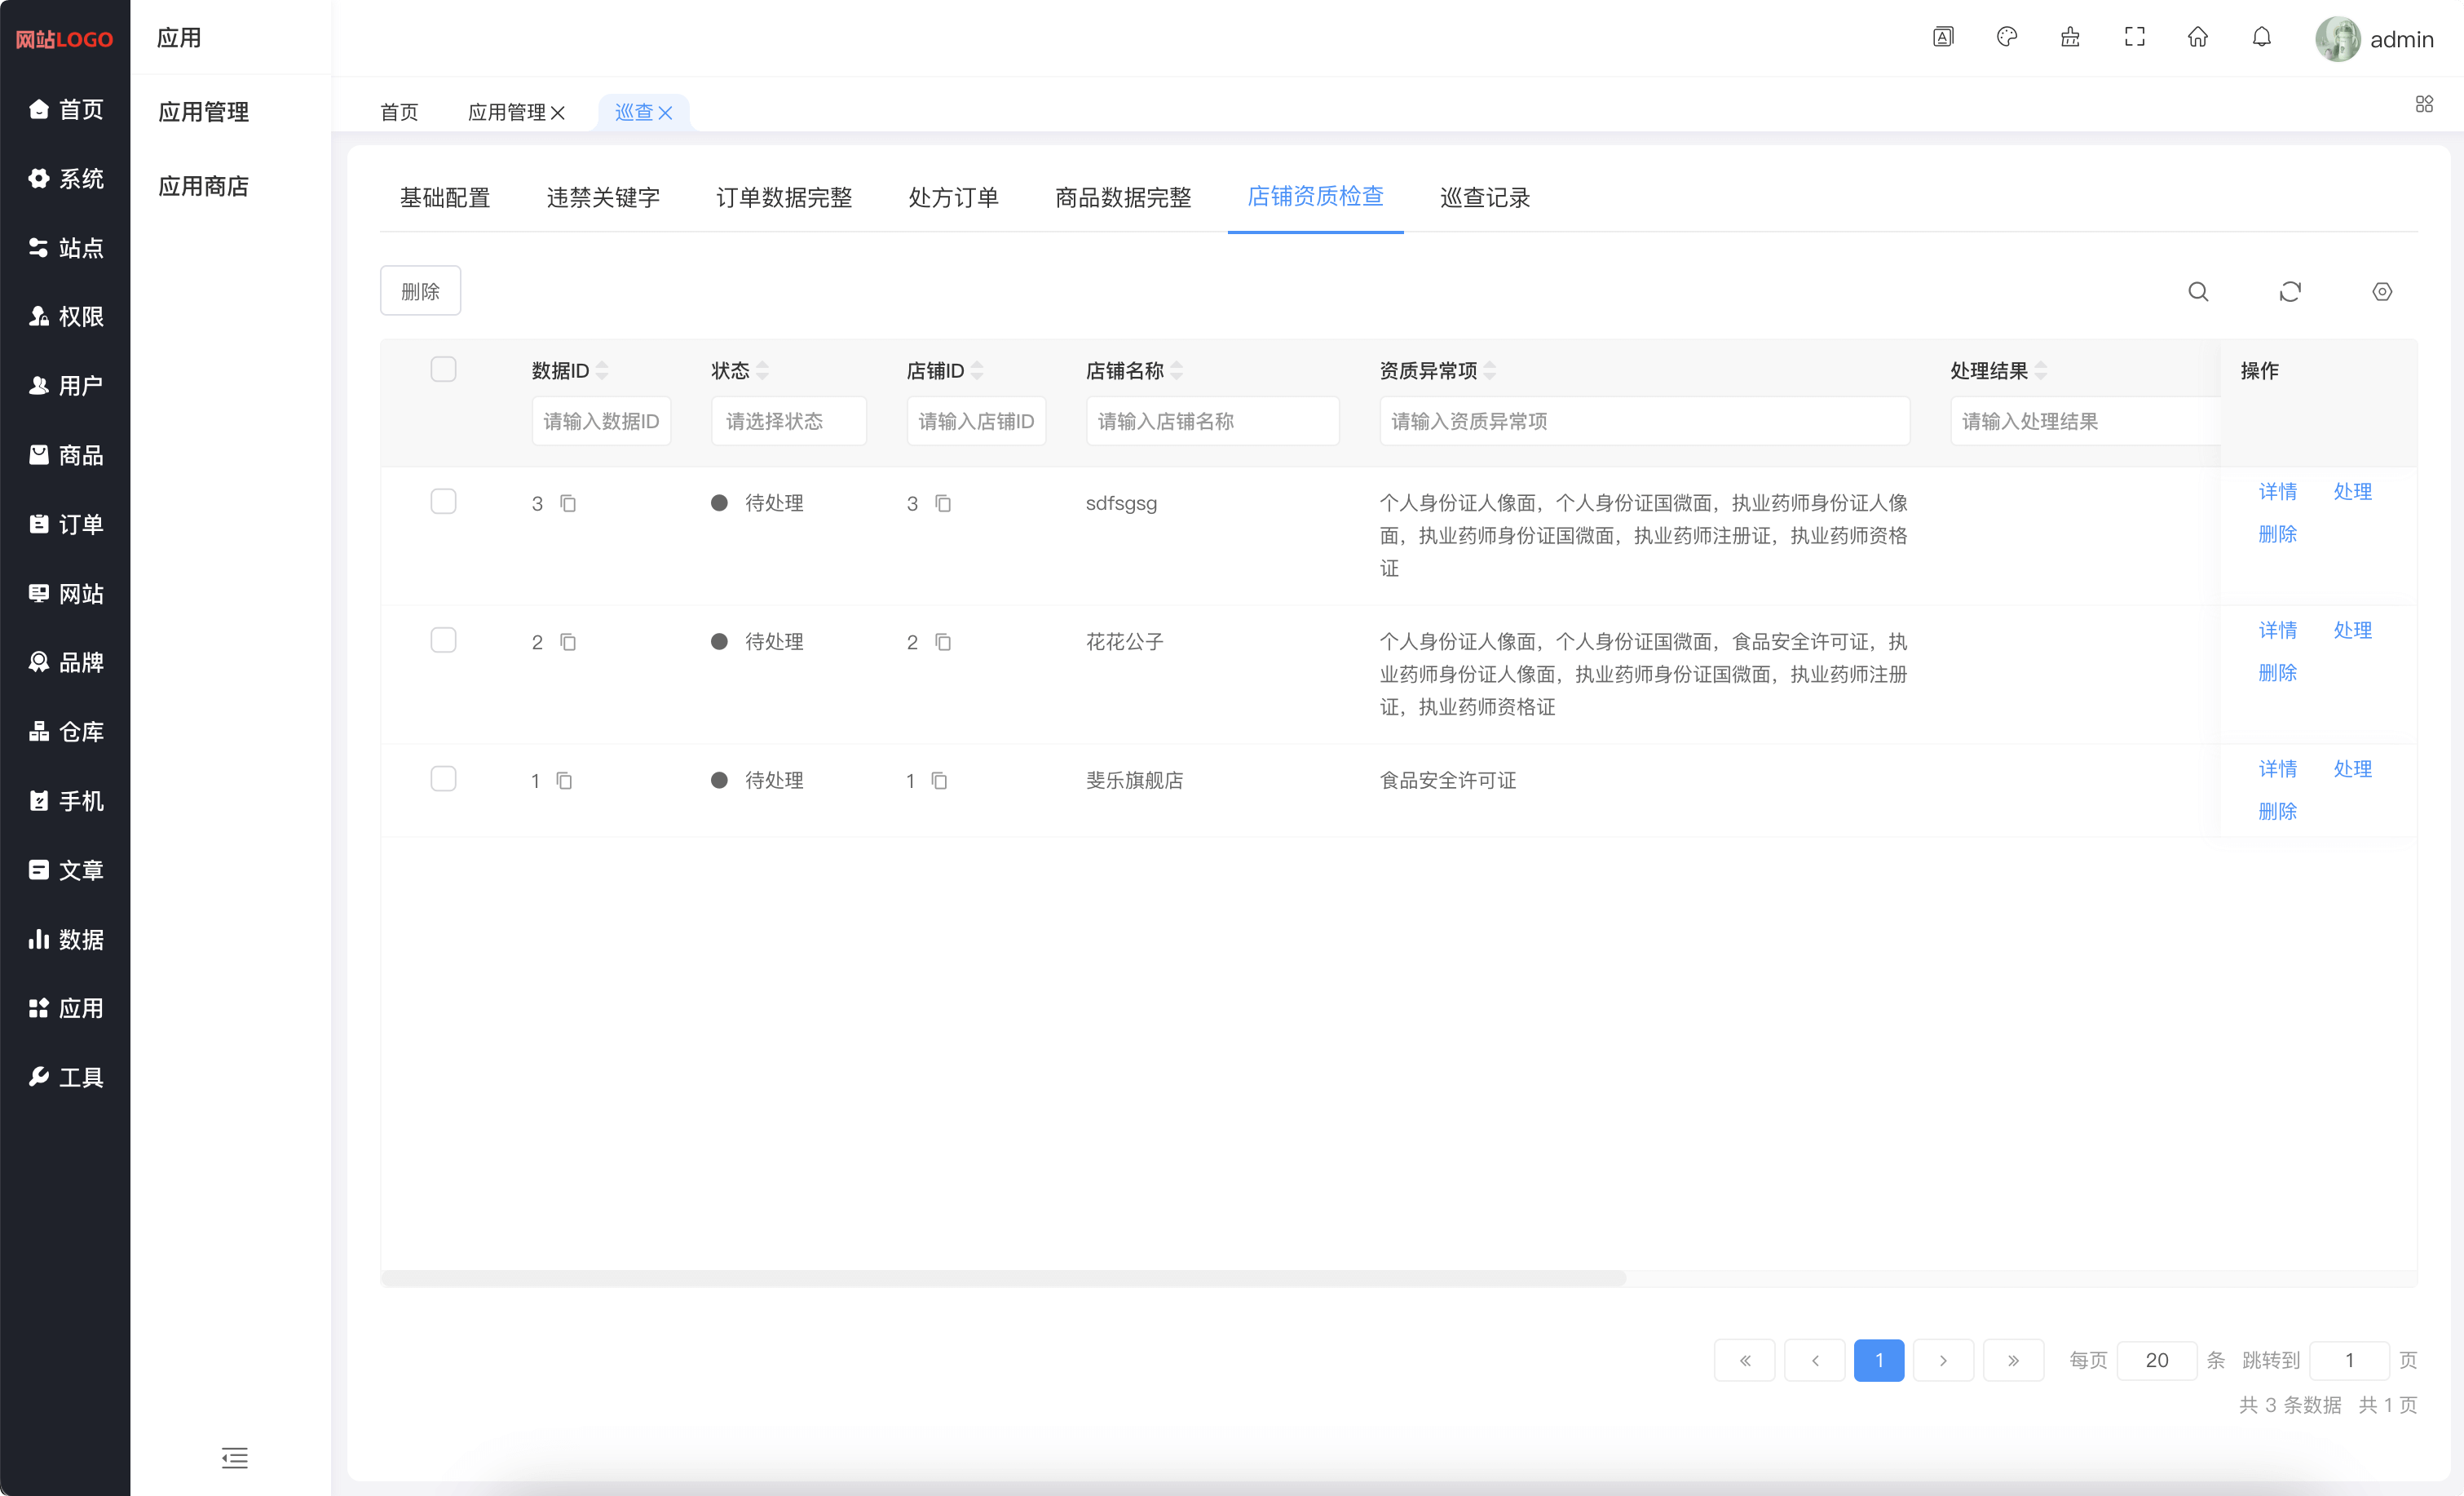This screenshot has width=2464, height=1496.
Task: Click the 删除 button above the table
Action: point(420,291)
